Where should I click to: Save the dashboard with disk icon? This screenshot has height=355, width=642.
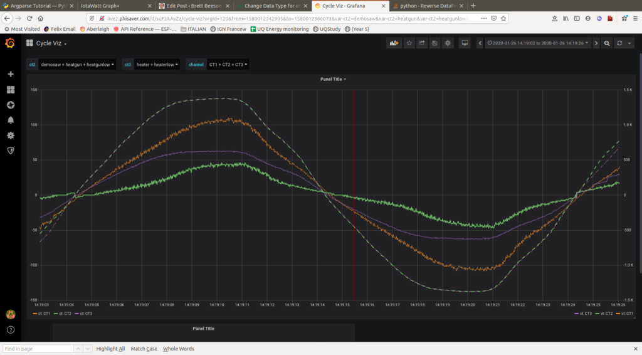pos(435,43)
